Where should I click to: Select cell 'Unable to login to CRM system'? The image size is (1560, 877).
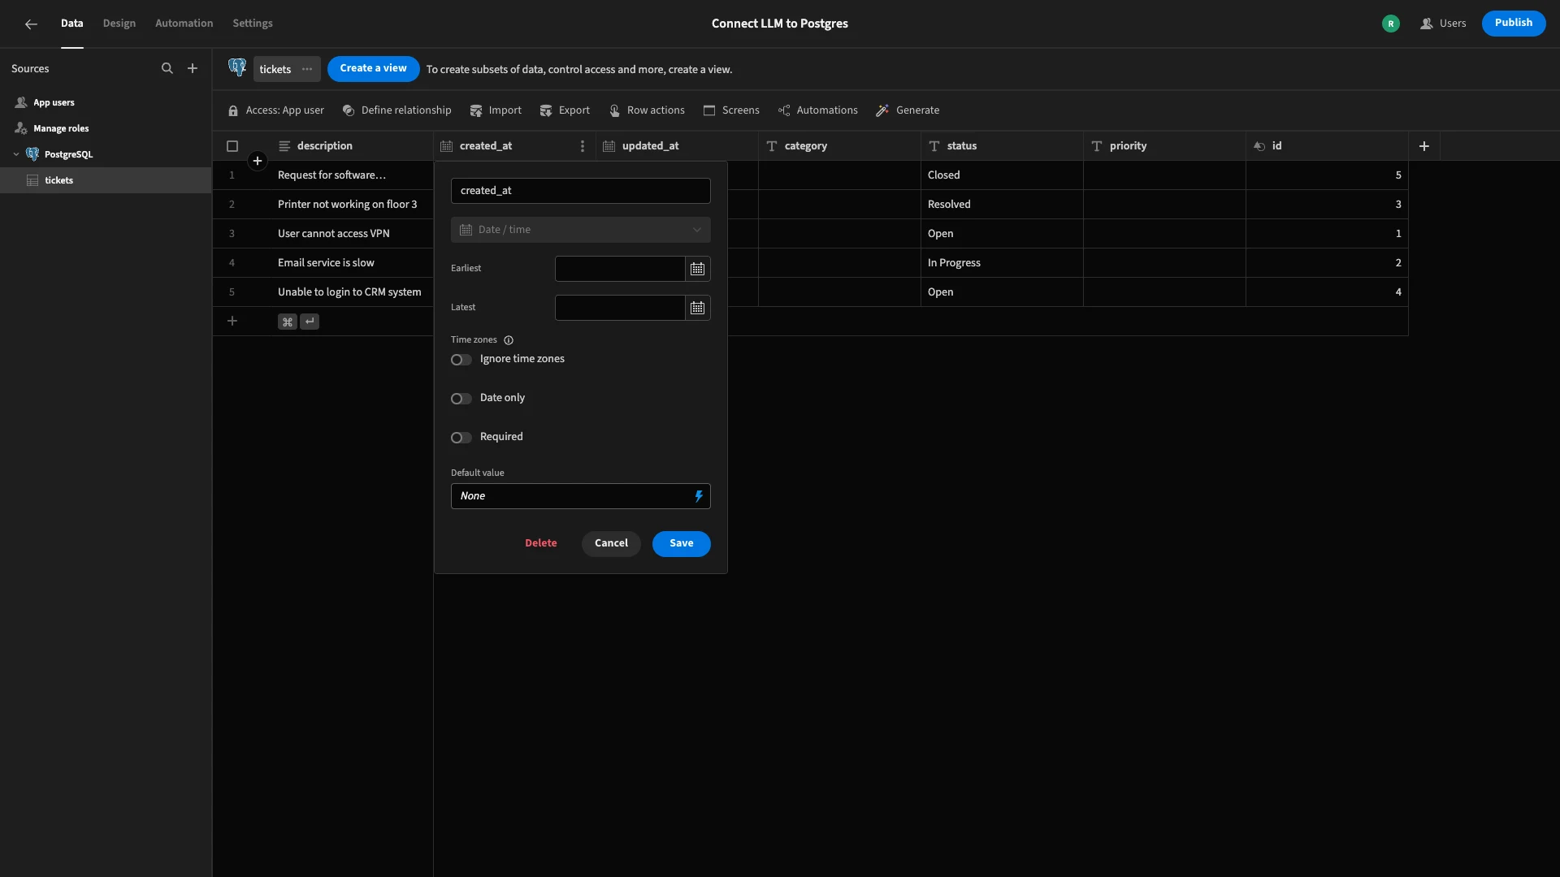[x=353, y=292]
